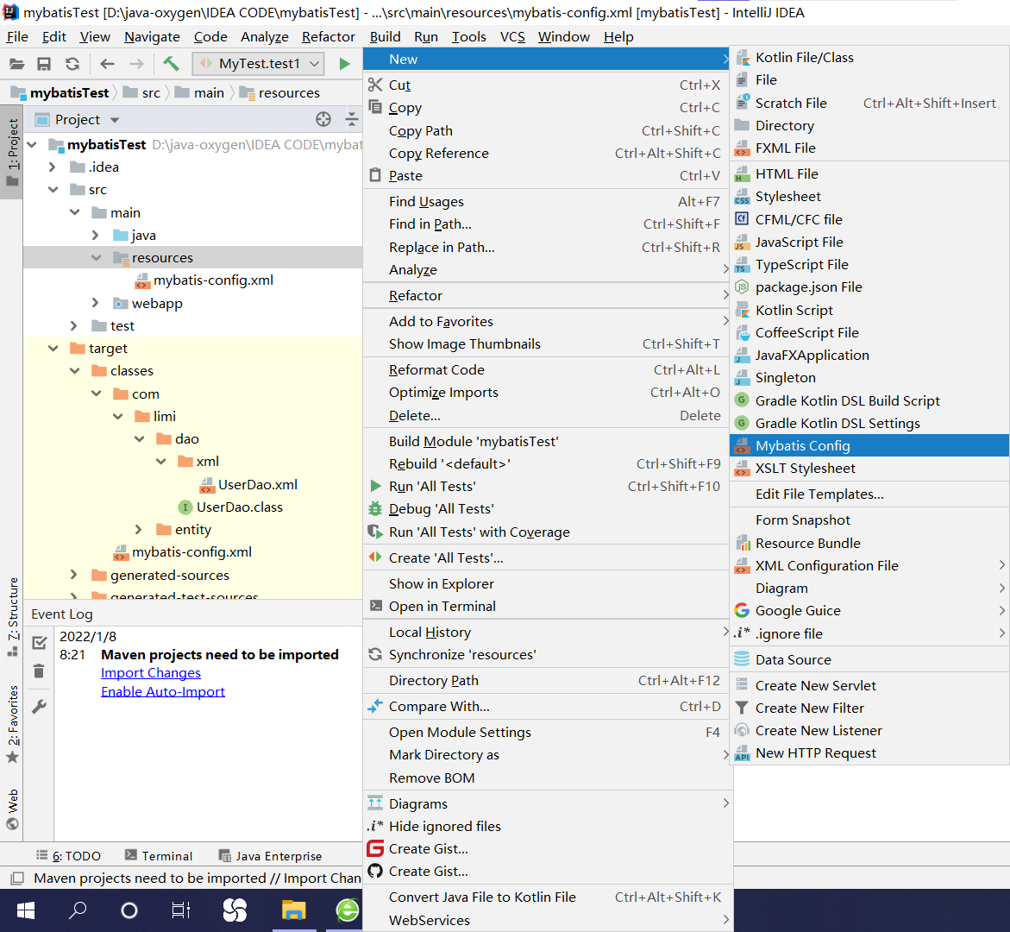Choose Kotlin File/Class in New submenu
Viewport: 1010px width, 932px height.
(869, 57)
